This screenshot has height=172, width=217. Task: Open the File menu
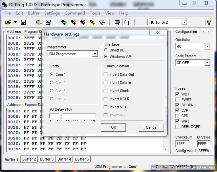[x=7, y=13]
